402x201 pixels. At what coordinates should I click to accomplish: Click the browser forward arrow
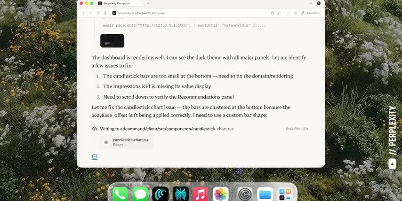point(90,13)
